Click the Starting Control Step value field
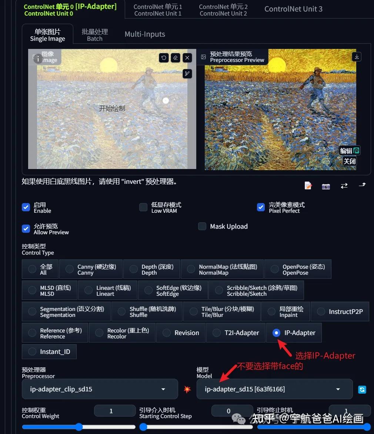 pos(232,411)
